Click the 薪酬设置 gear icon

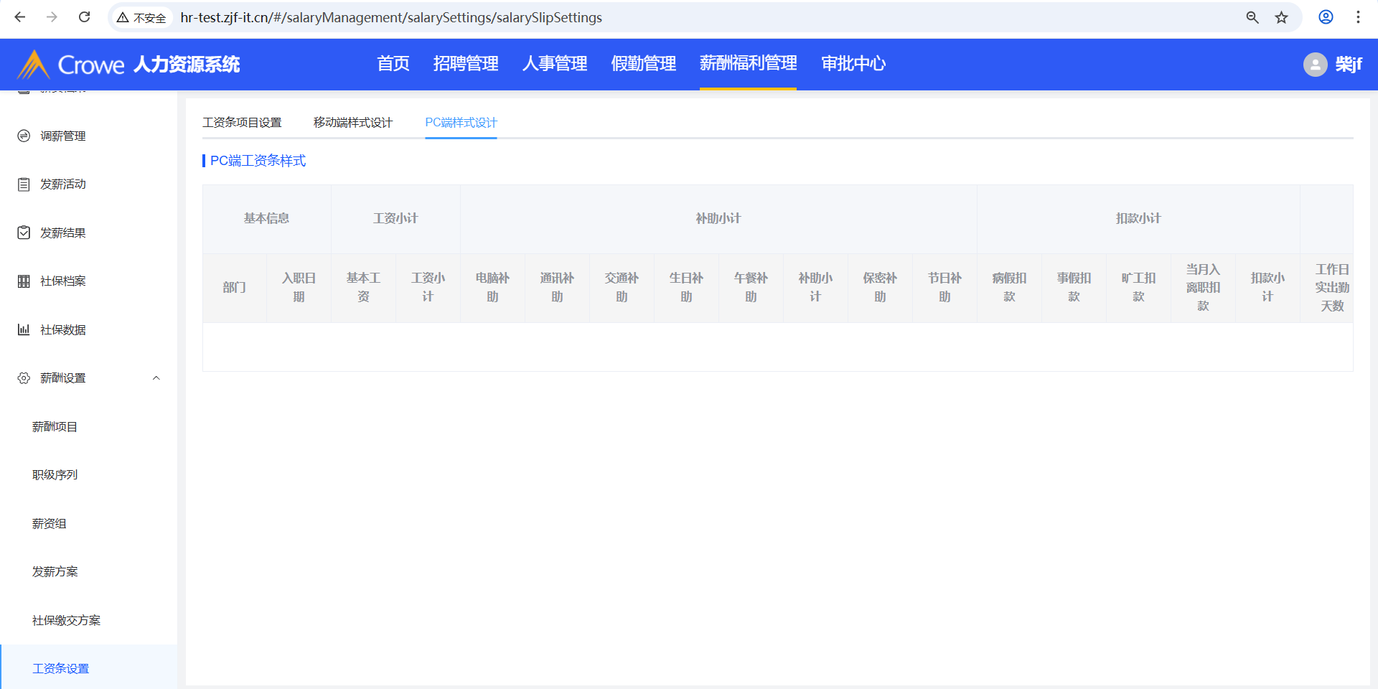24,378
